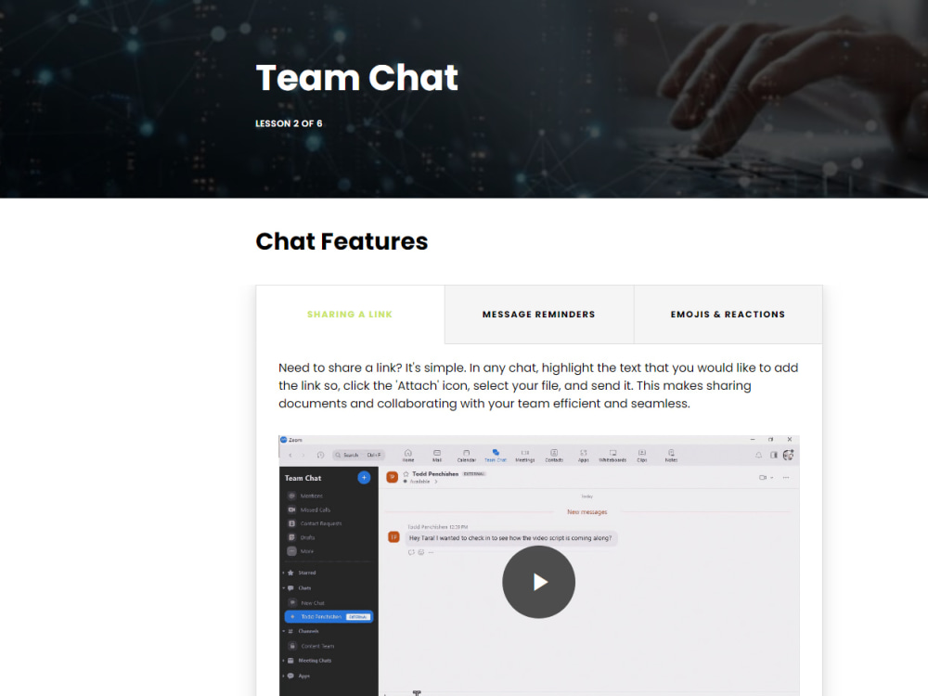The image size is (928, 696).
Task: Click the blue plus button beside Team Chat
Action: coord(364,478)
